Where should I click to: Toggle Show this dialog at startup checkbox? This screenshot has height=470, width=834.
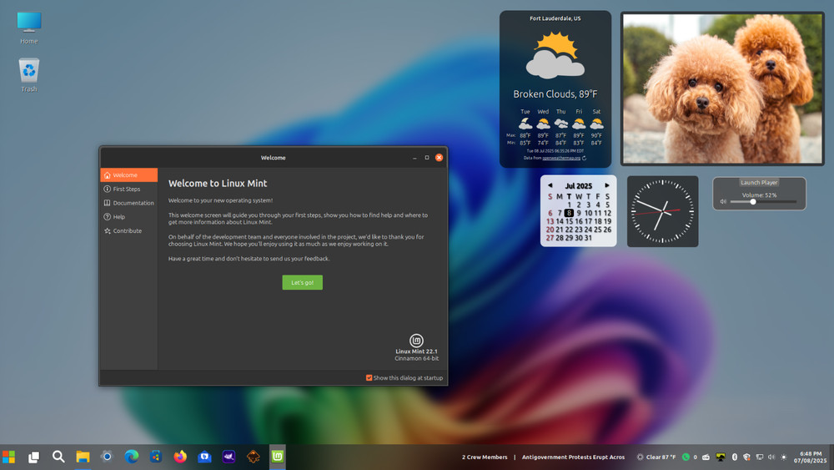pyautogui.click(x=369, y=378)
